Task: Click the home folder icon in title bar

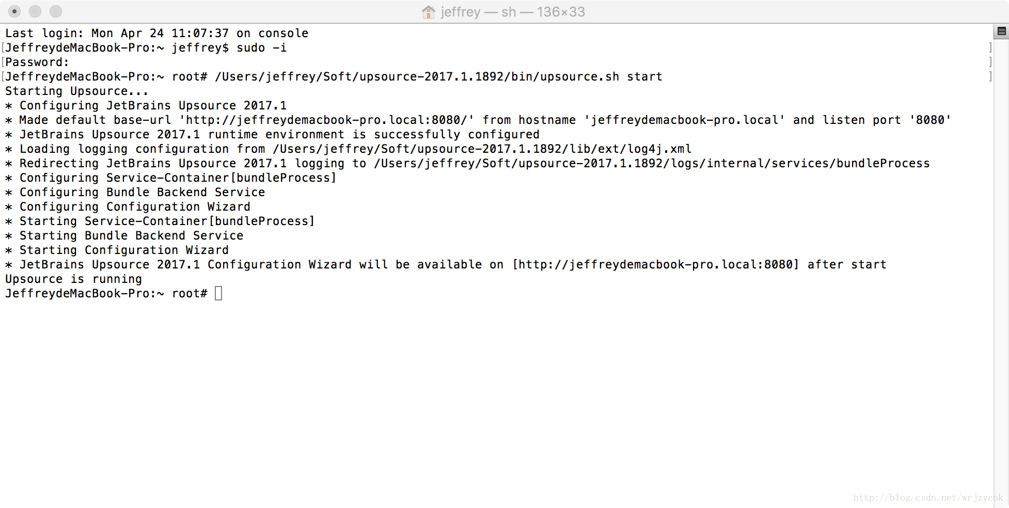Action: coord(428,12)
